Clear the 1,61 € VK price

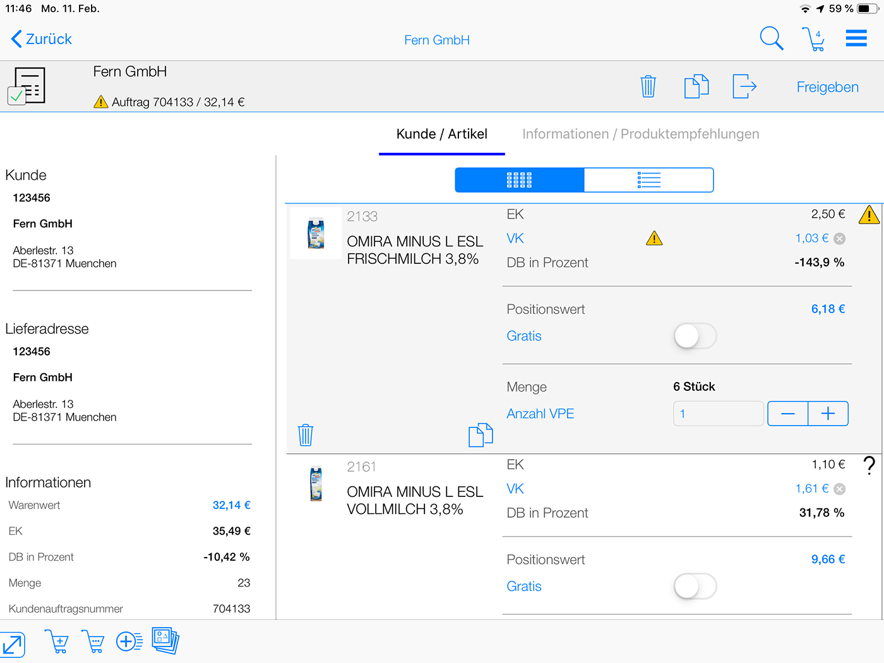[839, 489]
